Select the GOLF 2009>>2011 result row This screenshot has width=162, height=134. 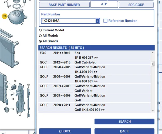click(x=94, y=107)
